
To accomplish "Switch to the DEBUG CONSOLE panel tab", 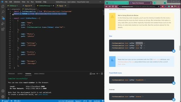I will pyautogui.click(x=39, y=74).
